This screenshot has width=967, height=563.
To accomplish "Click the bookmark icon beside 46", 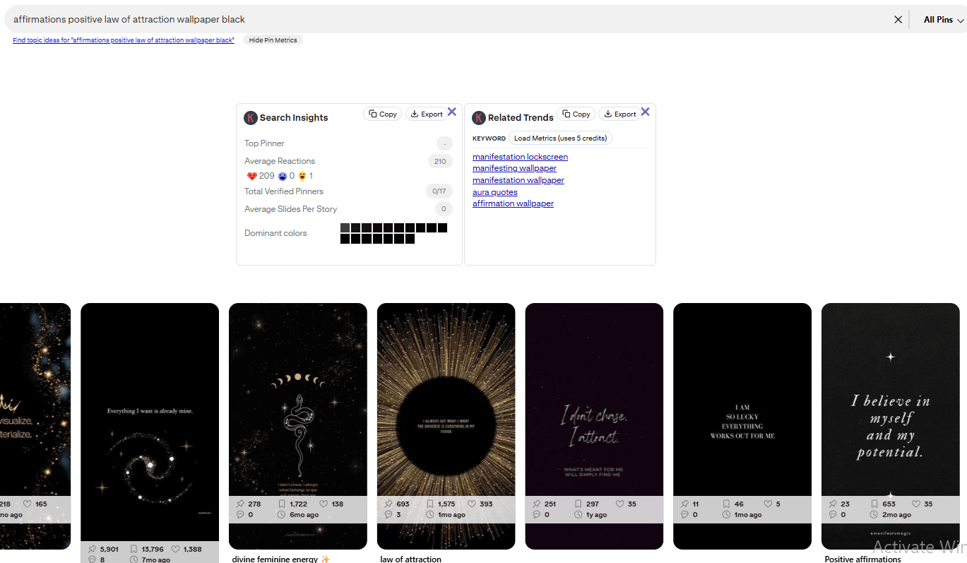I will tap(727, 504).
